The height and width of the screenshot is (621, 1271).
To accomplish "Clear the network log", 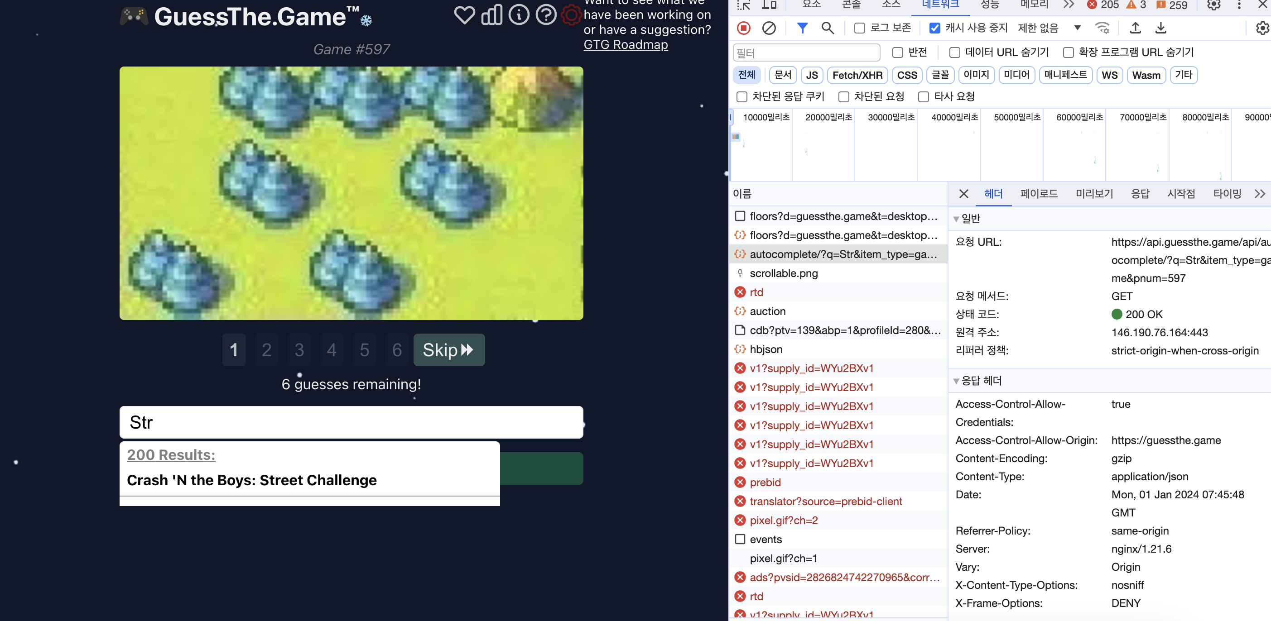I will click(x=768, y=28).
